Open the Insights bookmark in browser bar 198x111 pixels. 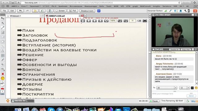[x=157, y=6]
